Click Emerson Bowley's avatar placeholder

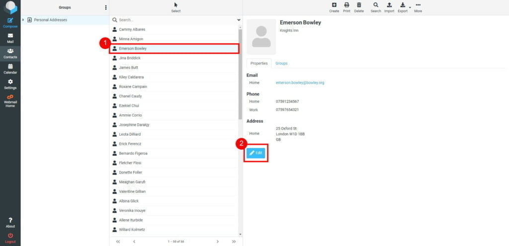pos(261,37)
